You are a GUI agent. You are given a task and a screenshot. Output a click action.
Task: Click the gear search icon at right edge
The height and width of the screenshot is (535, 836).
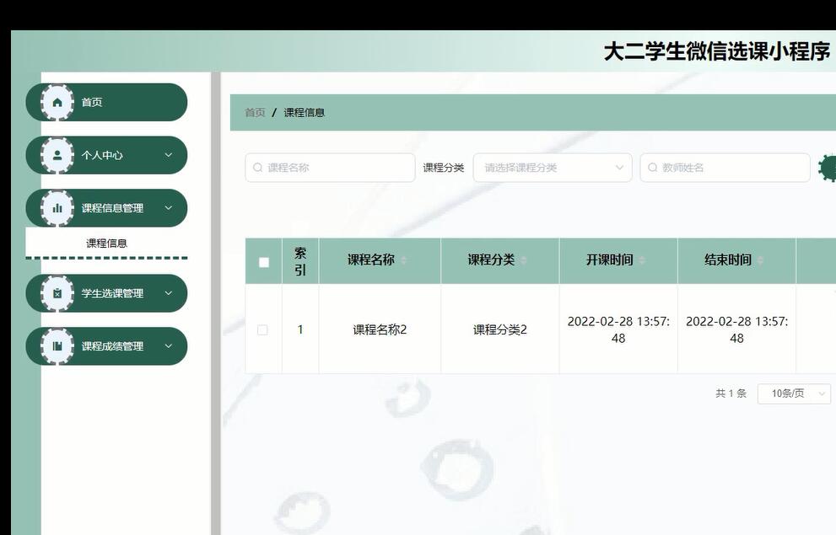(x=829, y=167)
